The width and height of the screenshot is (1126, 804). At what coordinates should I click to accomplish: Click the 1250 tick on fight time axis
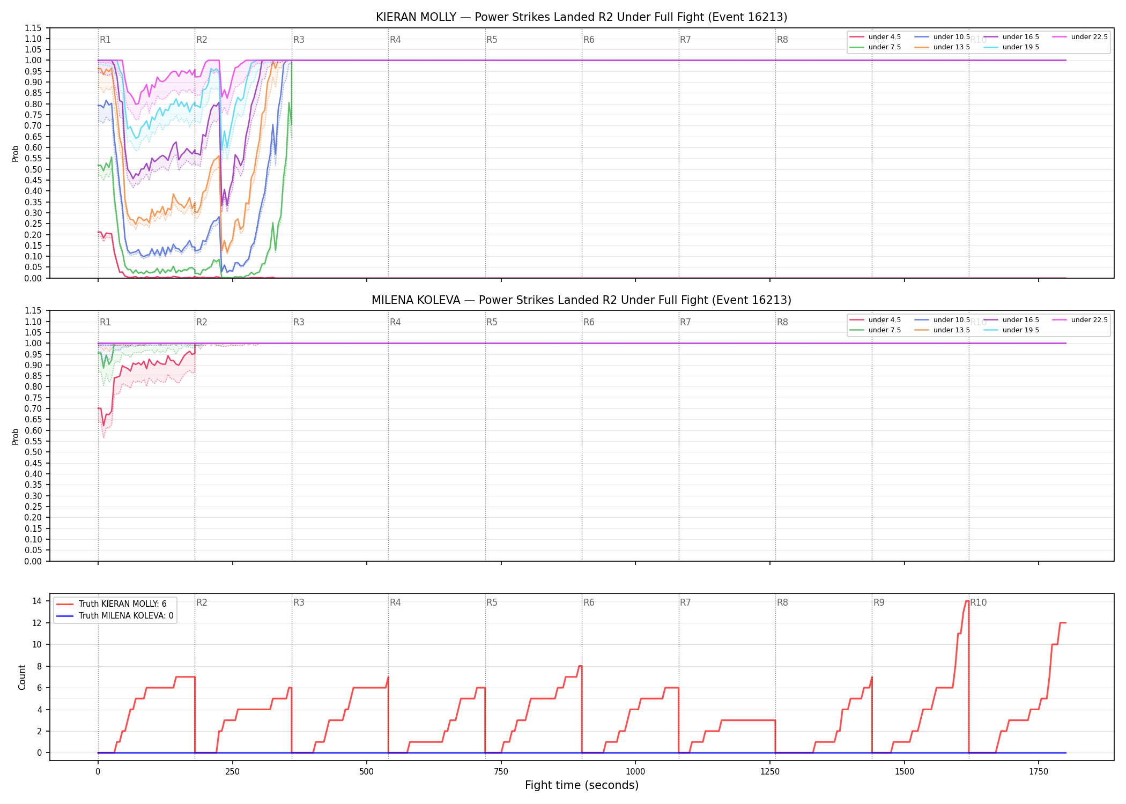click(770, 772)
